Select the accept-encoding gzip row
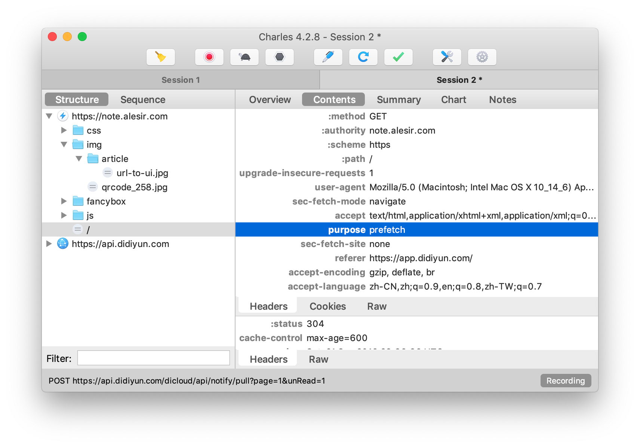Screen dimensions: 640x447 pos(417,272)
